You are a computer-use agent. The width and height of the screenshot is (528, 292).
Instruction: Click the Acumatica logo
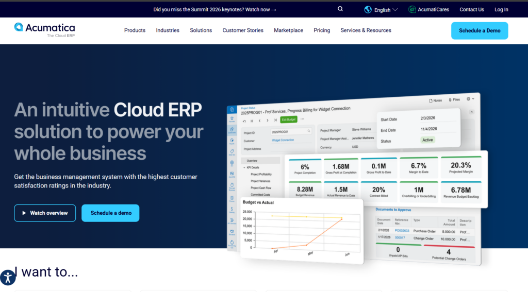coord(45,30)
